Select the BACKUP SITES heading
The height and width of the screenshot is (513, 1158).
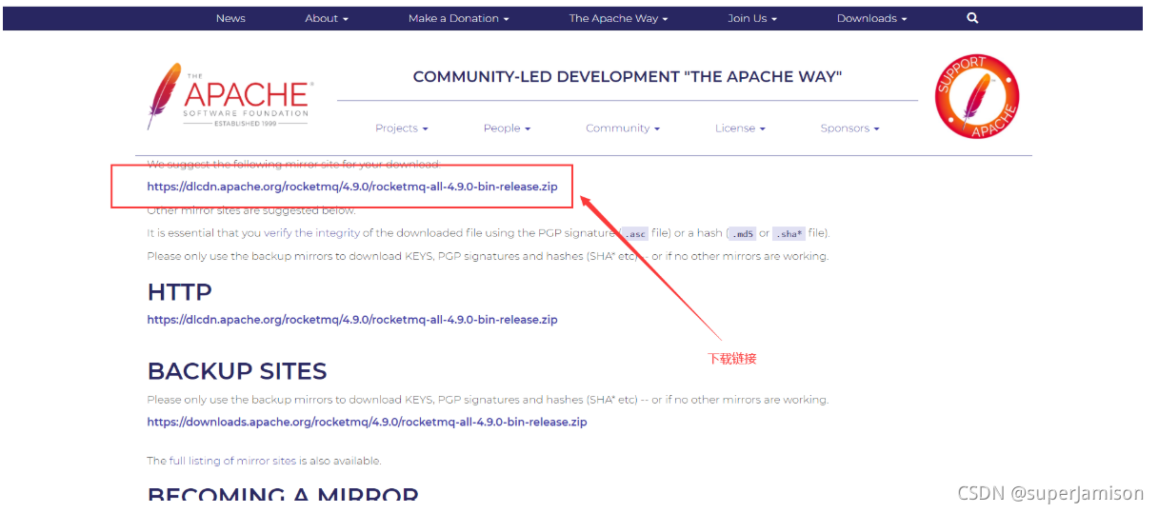point(237,371)
